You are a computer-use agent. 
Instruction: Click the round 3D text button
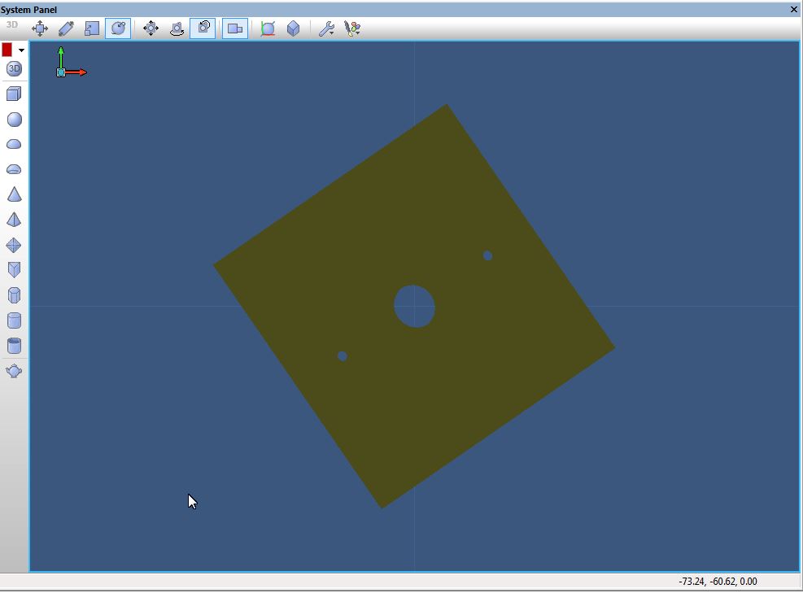click(x=14, y=68)
